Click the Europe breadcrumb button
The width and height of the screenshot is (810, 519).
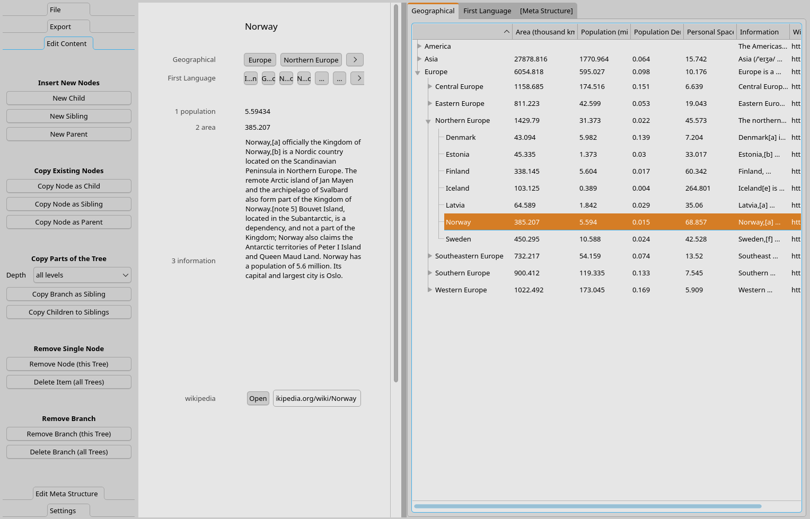(260, 60)
